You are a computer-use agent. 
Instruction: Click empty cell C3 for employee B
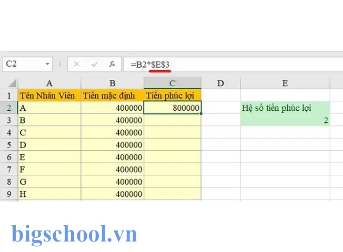click(x=173, y=120)
